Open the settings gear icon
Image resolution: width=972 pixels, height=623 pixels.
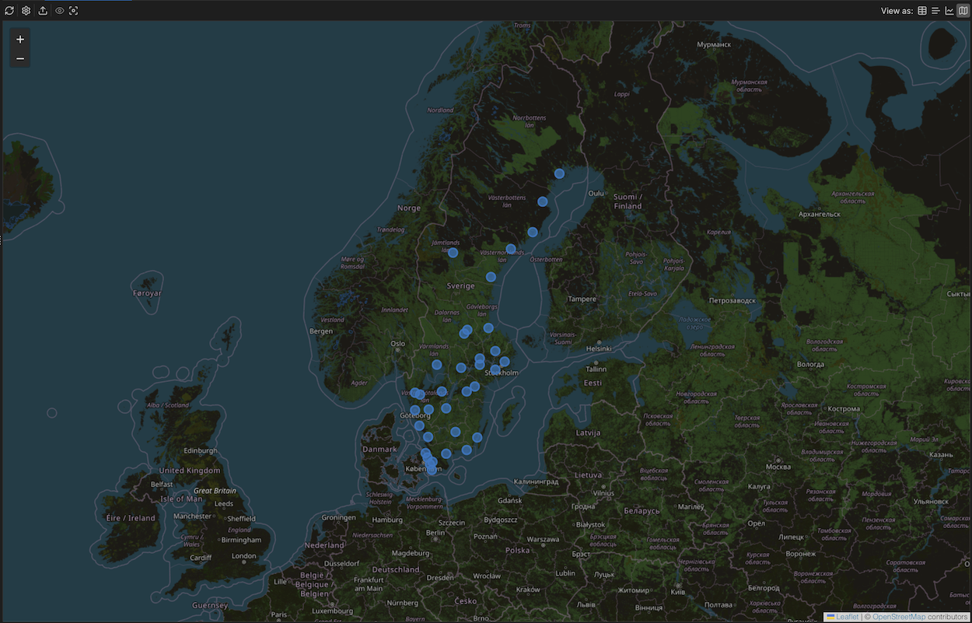[x=26, y=11]
